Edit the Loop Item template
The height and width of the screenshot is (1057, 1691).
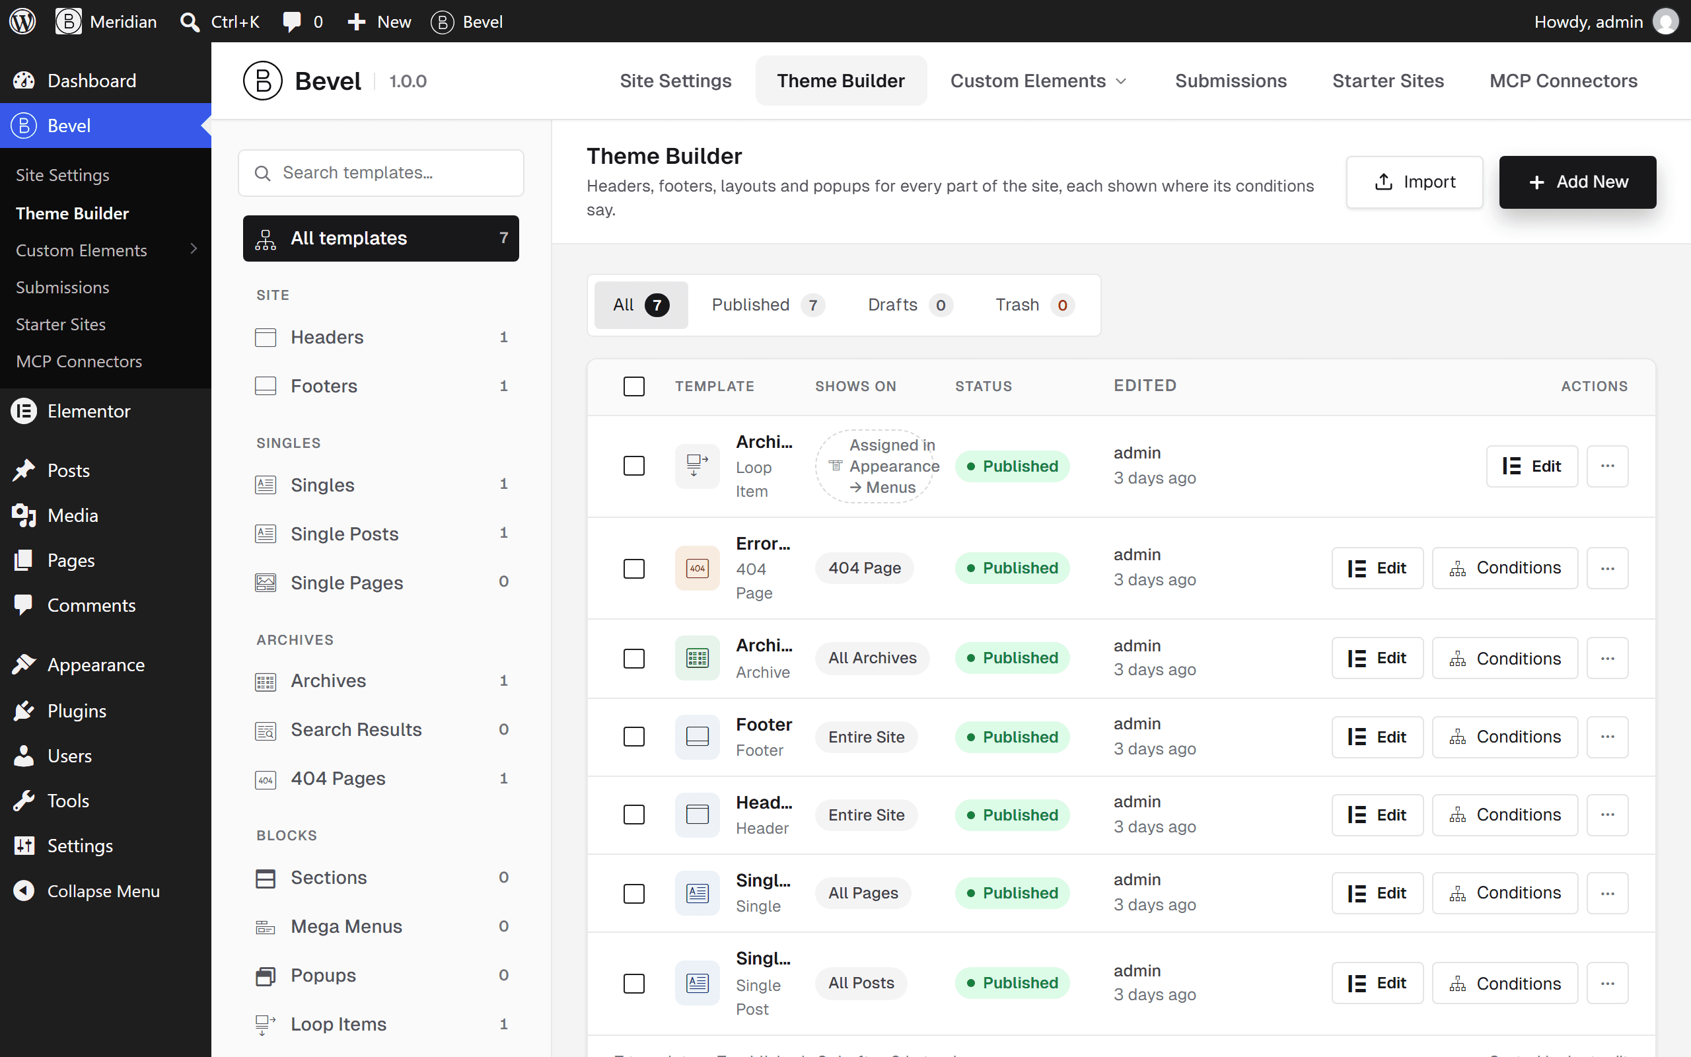tap(1532, 466)
